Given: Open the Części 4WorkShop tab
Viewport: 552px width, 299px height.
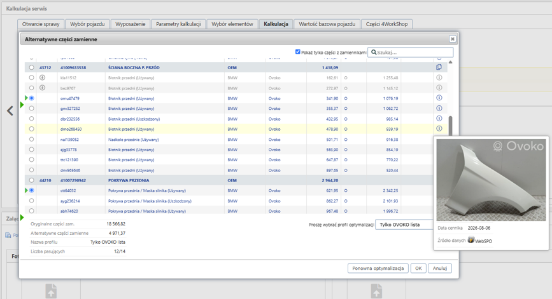Looking at the screenshot, I should [386, 24].
